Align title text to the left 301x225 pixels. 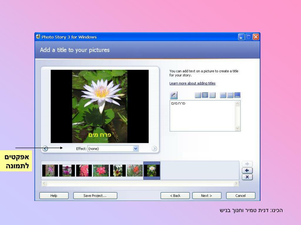(x=198, y=95)
